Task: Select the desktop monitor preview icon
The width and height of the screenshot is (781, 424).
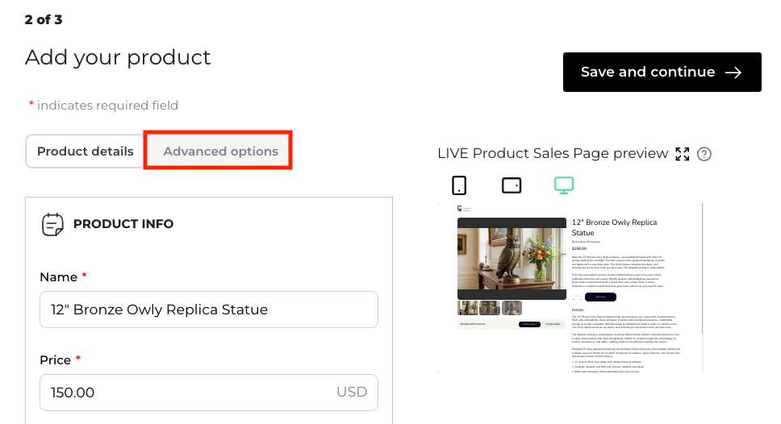Action: 564,185
